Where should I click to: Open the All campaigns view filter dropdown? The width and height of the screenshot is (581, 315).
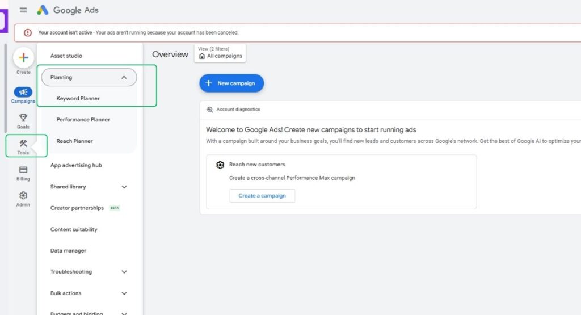(x=220, y=53)
